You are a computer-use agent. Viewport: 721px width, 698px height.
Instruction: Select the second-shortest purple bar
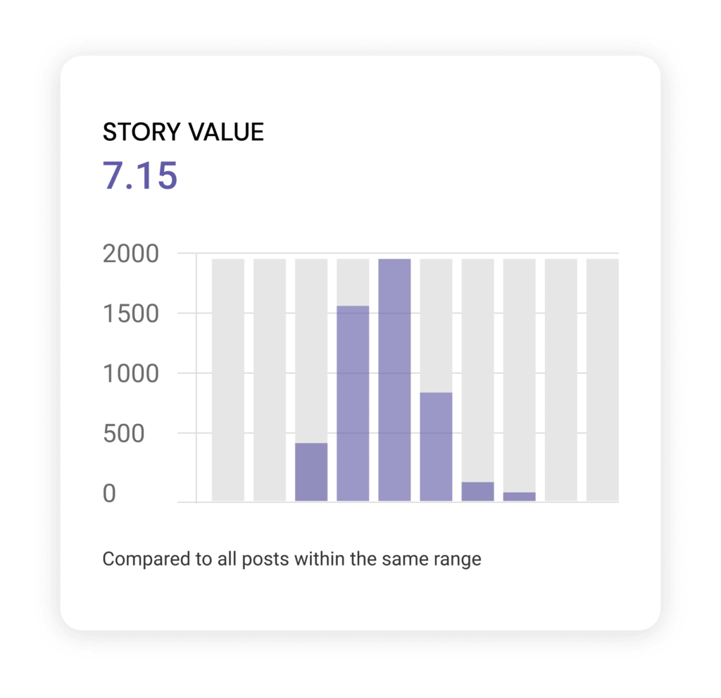click(477, 492)
